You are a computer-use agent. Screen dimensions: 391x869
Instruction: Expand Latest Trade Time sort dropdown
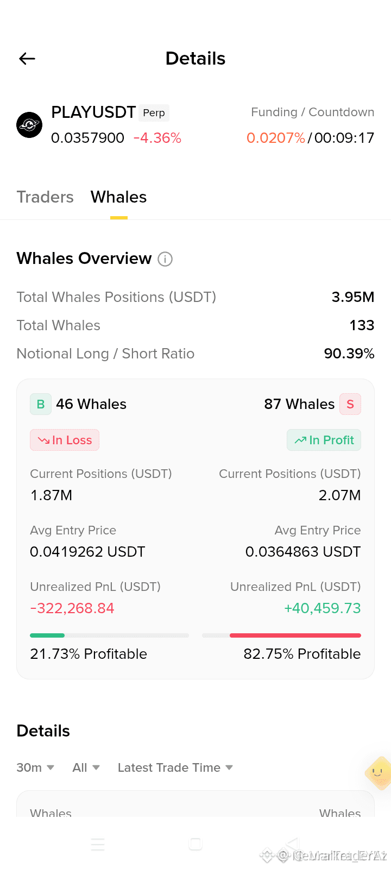[x=175, y=767]
